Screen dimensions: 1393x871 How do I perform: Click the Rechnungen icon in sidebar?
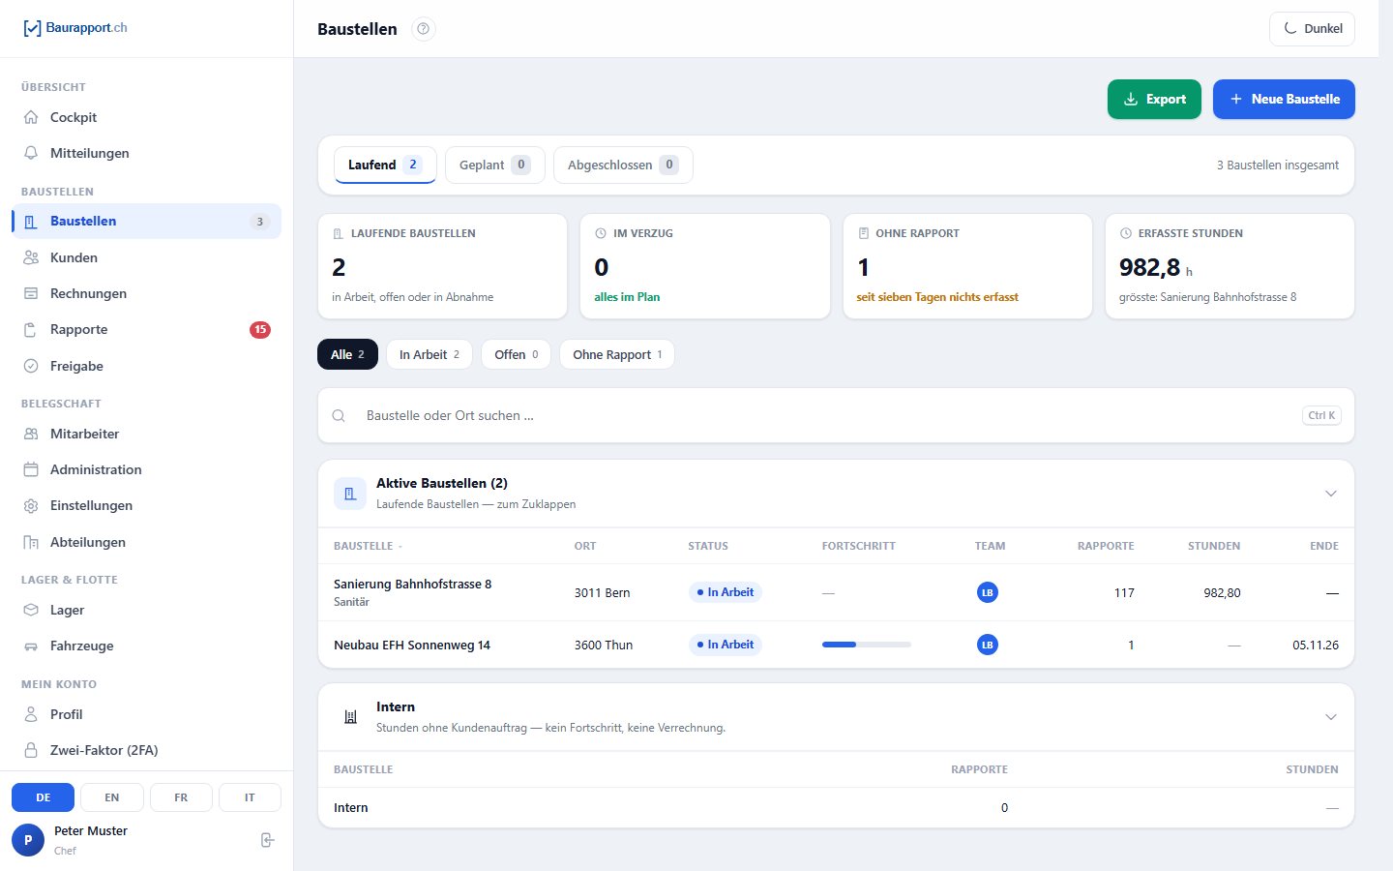coord(31,293)
